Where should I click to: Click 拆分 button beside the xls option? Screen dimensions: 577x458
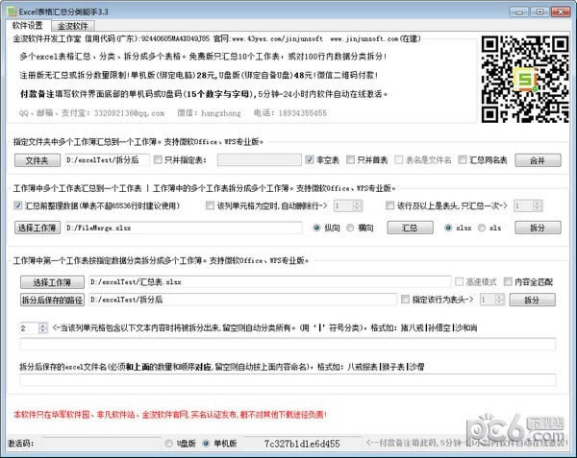(x=538, y=228)
